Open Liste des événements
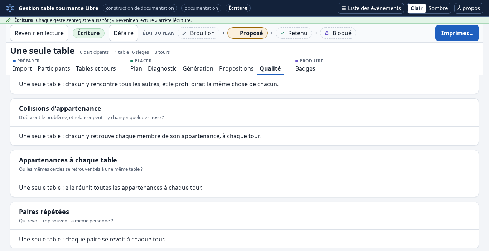 pyautogui.click(x=371, y=8)
